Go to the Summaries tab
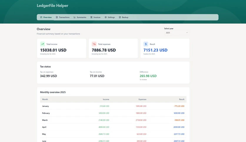The height and width of the screenshot is (142, 246). point(80,17)
